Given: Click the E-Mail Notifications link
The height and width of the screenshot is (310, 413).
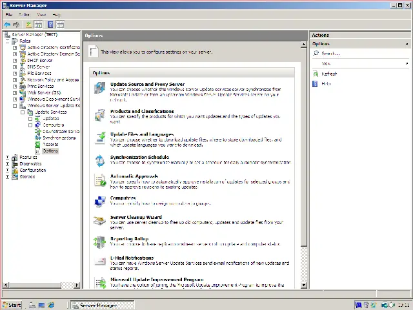Looking at the screenshot, I should click(x=132, y=258).
